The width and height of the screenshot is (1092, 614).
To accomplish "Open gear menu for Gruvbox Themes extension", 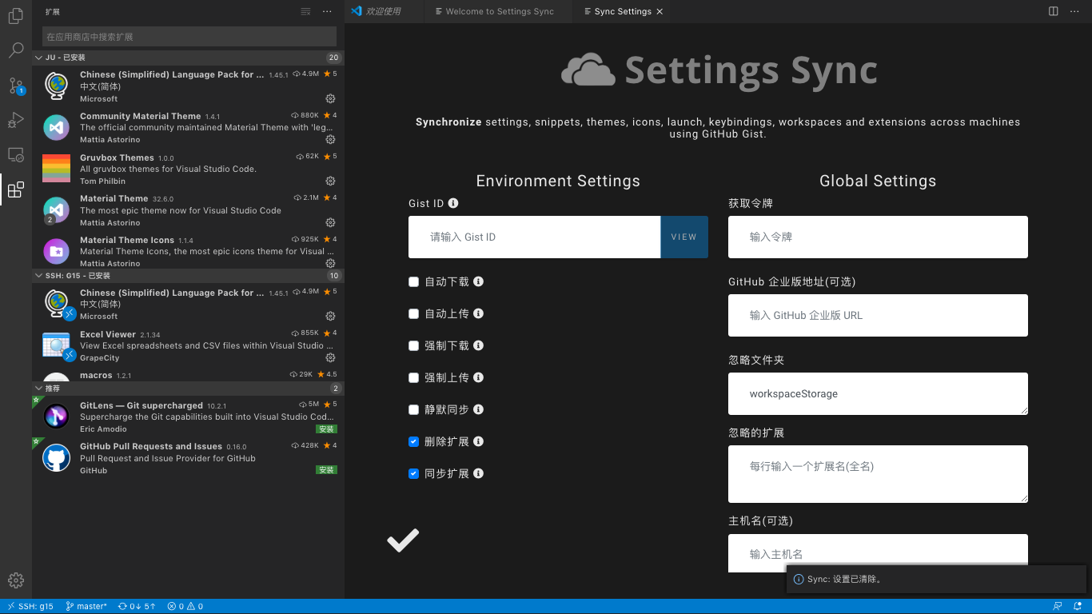I will tap(330, 181).
